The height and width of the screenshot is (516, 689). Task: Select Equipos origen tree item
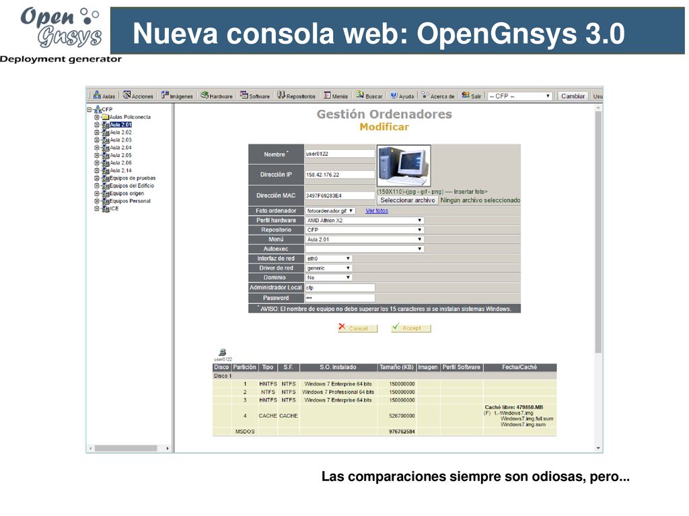(126, 193)
